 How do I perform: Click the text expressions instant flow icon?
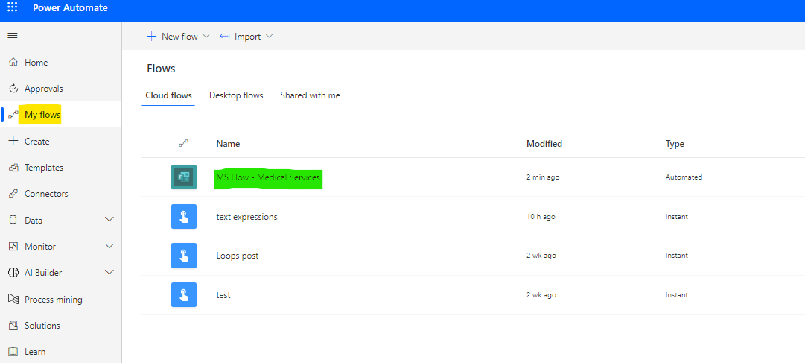pyautogui.click(x=184, y=217)
